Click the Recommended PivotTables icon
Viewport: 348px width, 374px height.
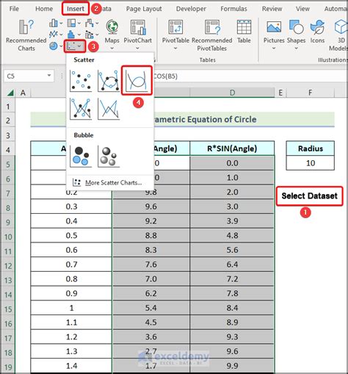pyautogui.click(x=212, y=27)
